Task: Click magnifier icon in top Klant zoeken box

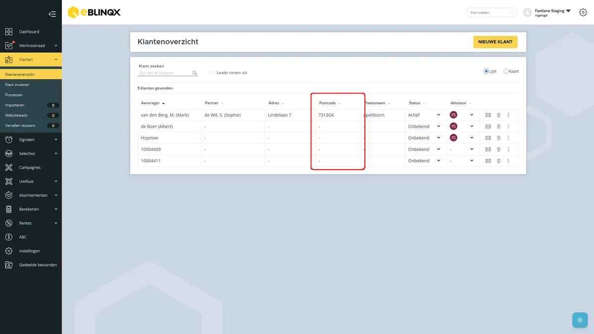Action: click(512, 12)
